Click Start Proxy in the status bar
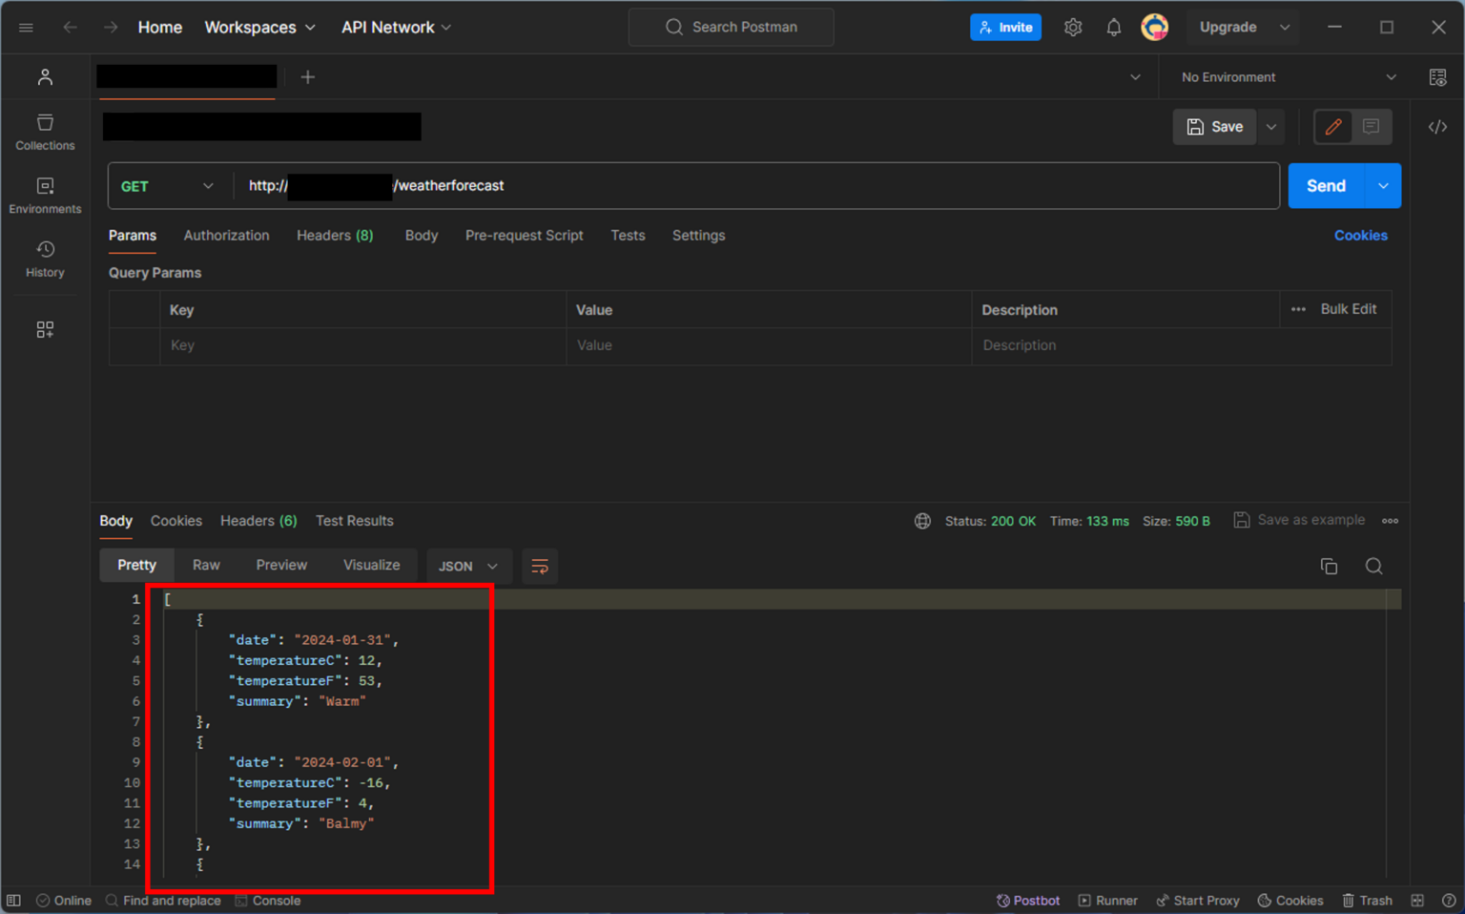Image resolution: width=1465 pixels, height=914 pixels. click(1198, 900)
